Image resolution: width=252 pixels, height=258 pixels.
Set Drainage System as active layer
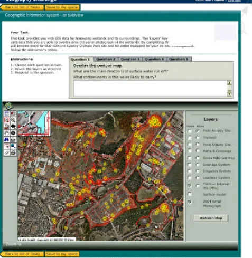198,165
